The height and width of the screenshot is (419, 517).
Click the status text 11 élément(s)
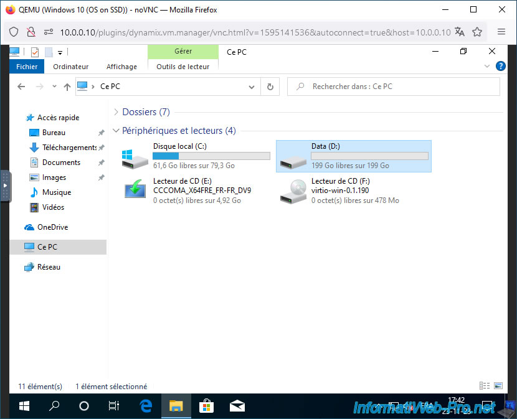point(40,387)
